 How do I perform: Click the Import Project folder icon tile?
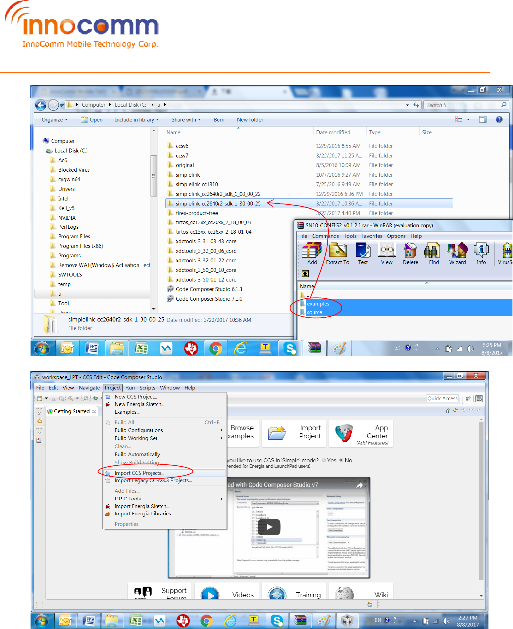coord(294,432)
